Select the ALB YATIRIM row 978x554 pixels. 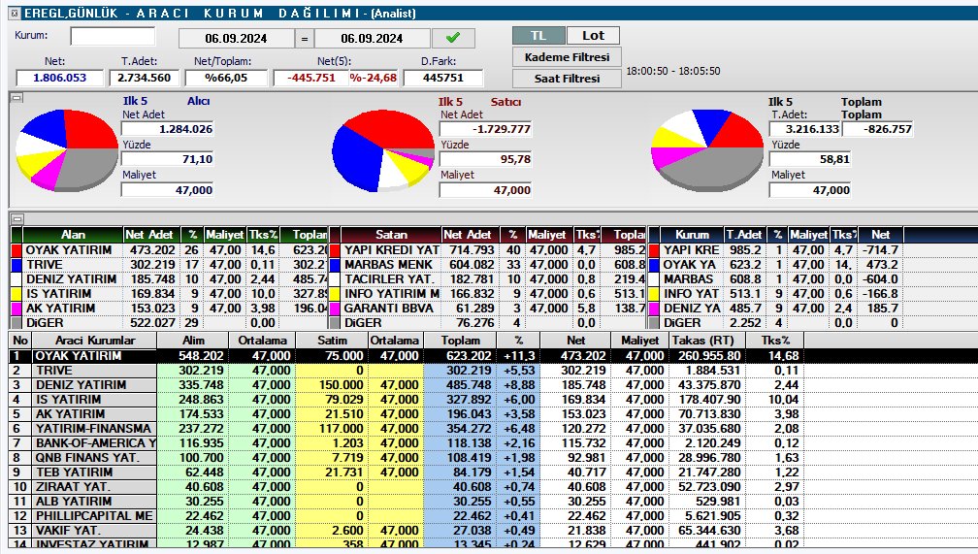coord(493,501)
